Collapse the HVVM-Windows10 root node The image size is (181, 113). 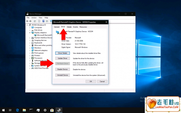click(x=27, y=25)
